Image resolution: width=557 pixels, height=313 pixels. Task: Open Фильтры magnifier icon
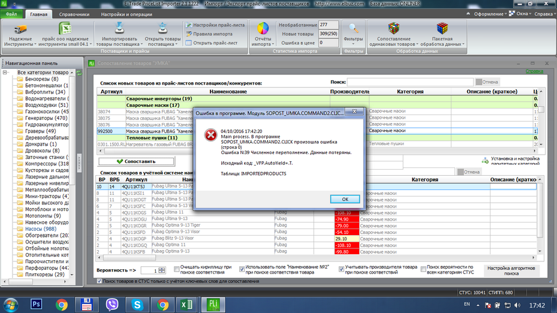click(353, 28)
